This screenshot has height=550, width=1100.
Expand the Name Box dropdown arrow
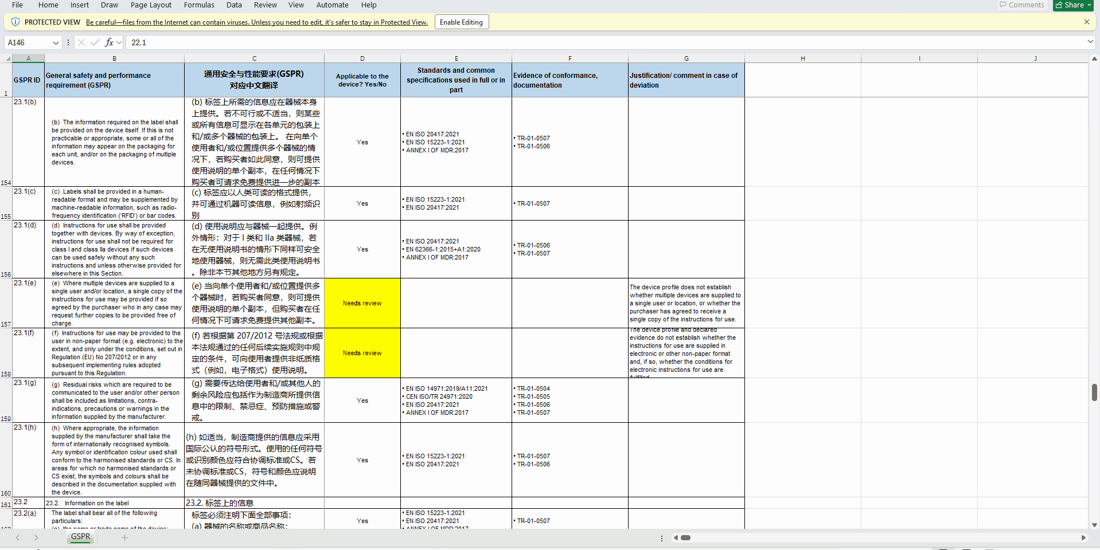(x=56, y=42)
